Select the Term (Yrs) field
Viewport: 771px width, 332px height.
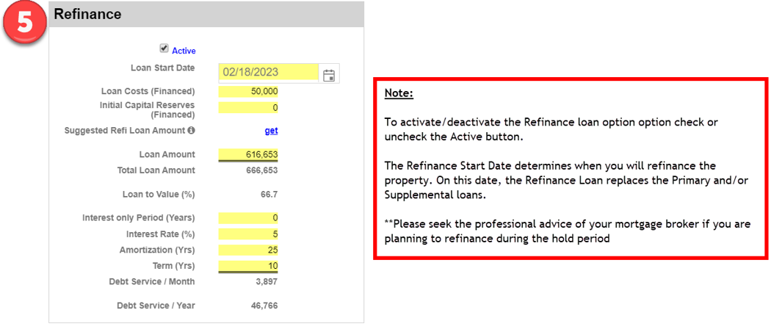[x=248, y=266]
